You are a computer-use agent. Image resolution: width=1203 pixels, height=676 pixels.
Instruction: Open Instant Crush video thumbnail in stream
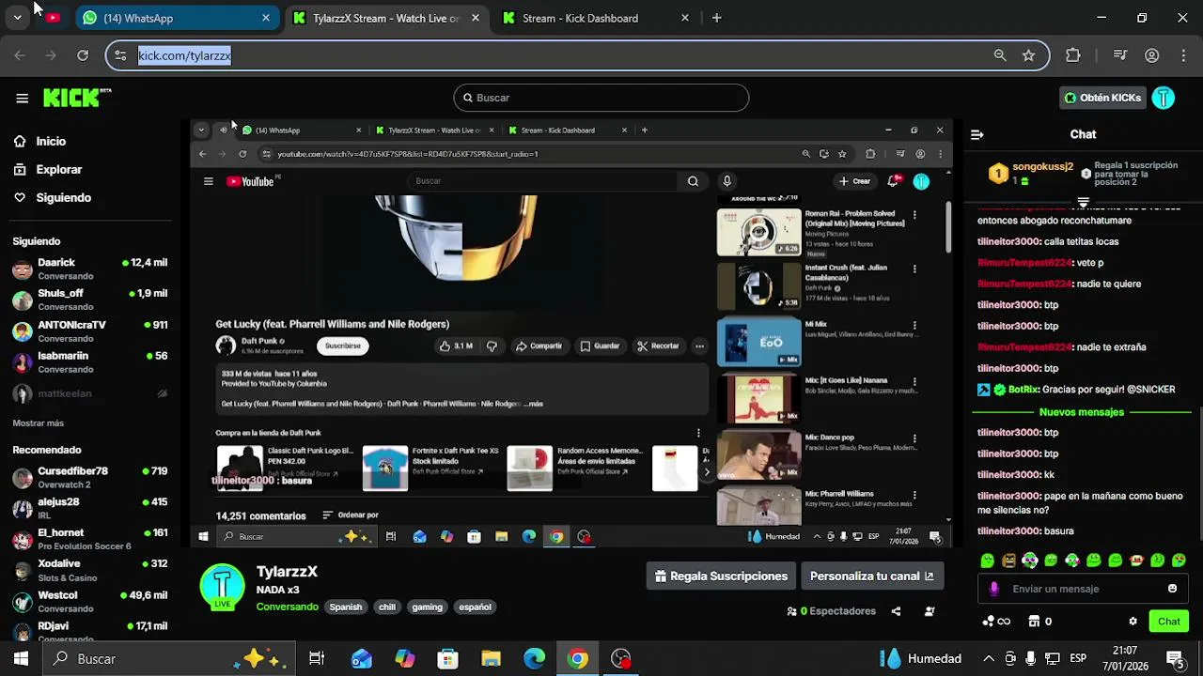coord(758,286)
